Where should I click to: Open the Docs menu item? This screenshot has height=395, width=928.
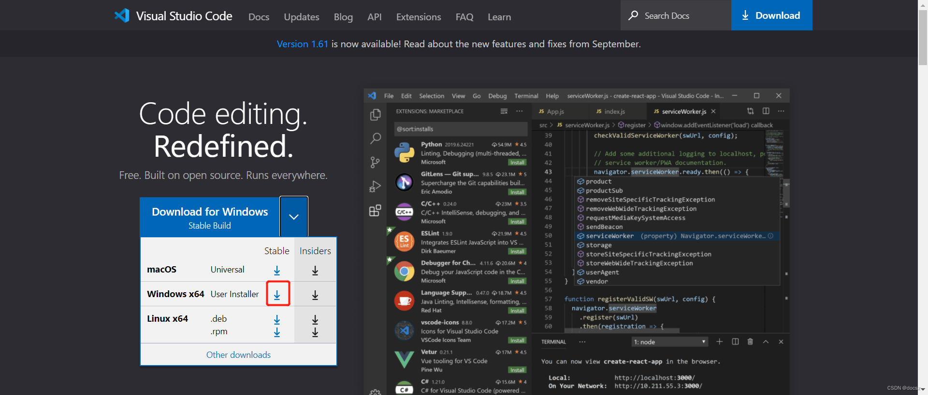[x=259, y=17]
